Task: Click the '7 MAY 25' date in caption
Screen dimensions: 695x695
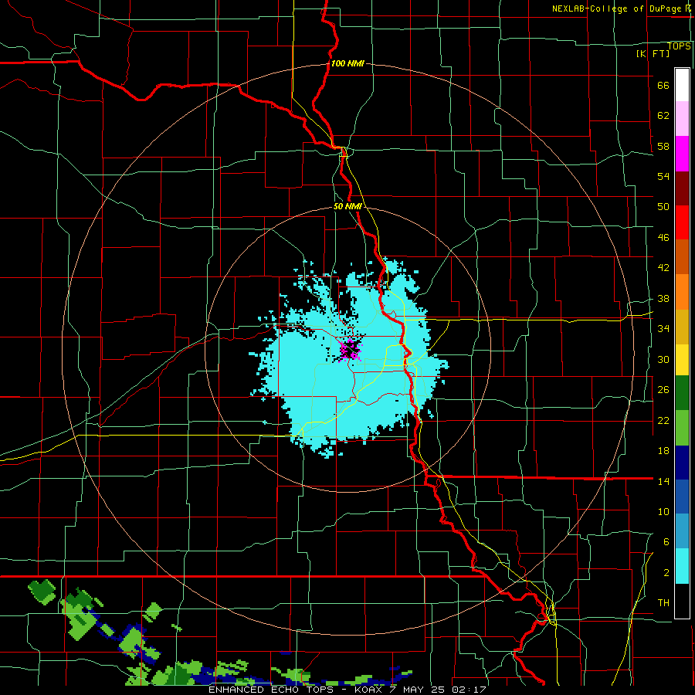Action: point(419,690)
